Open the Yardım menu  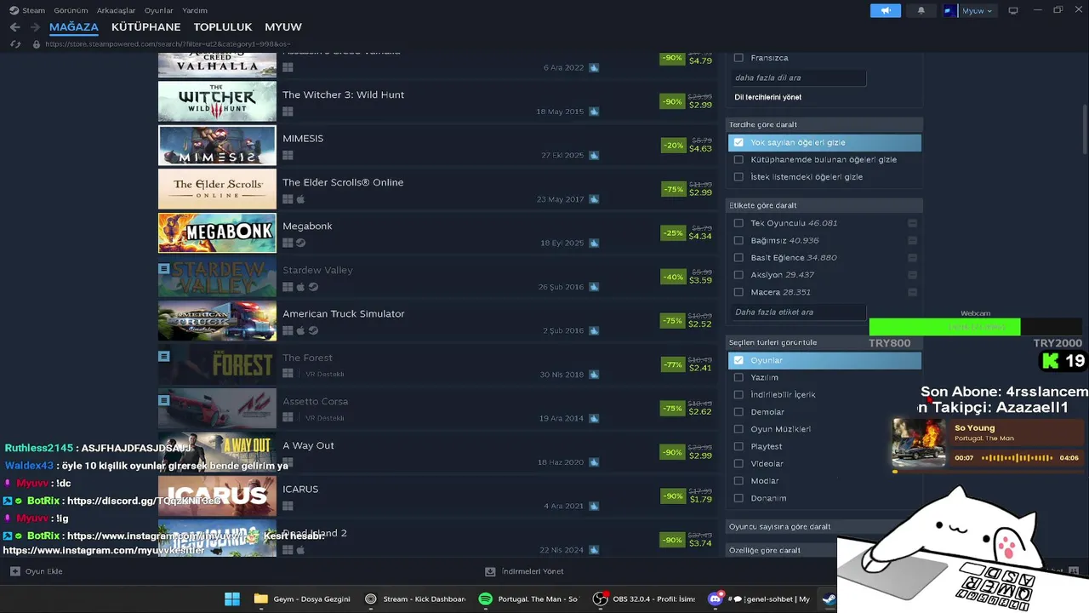coord(195,10)
